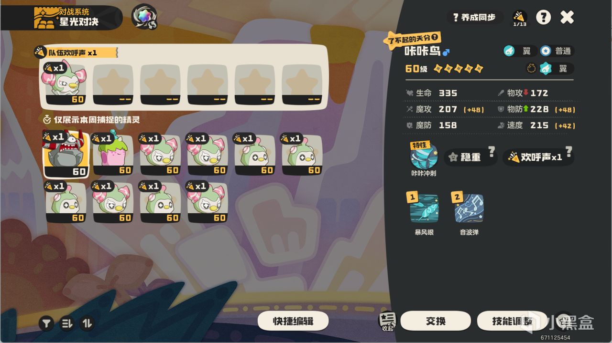
Task: Collapse the panel with 收起
Action: point(387,322)
